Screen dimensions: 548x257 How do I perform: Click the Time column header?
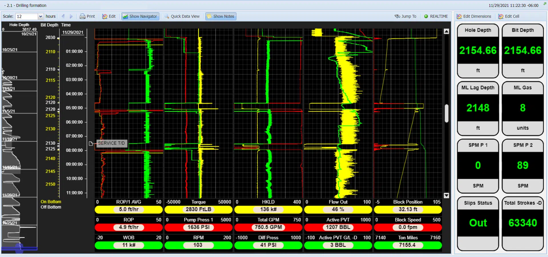(66, 25)
